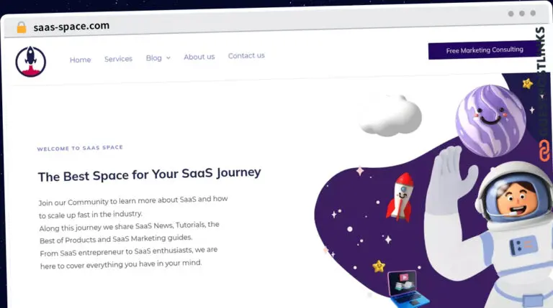
Task: Click the Welcome to SaaS Space label
Action: tap(80, 148)
